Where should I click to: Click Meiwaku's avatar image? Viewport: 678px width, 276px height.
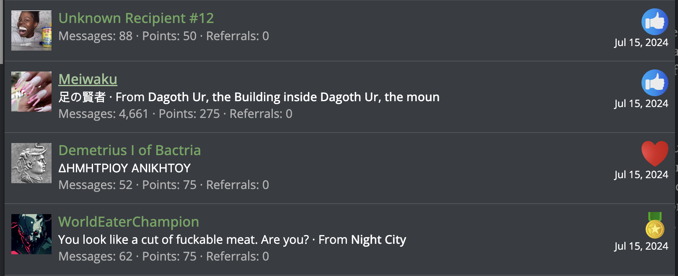(31, 92)
